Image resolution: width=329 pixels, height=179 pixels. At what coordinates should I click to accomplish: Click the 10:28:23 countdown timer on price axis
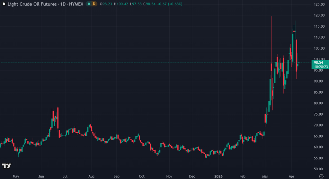321,67
